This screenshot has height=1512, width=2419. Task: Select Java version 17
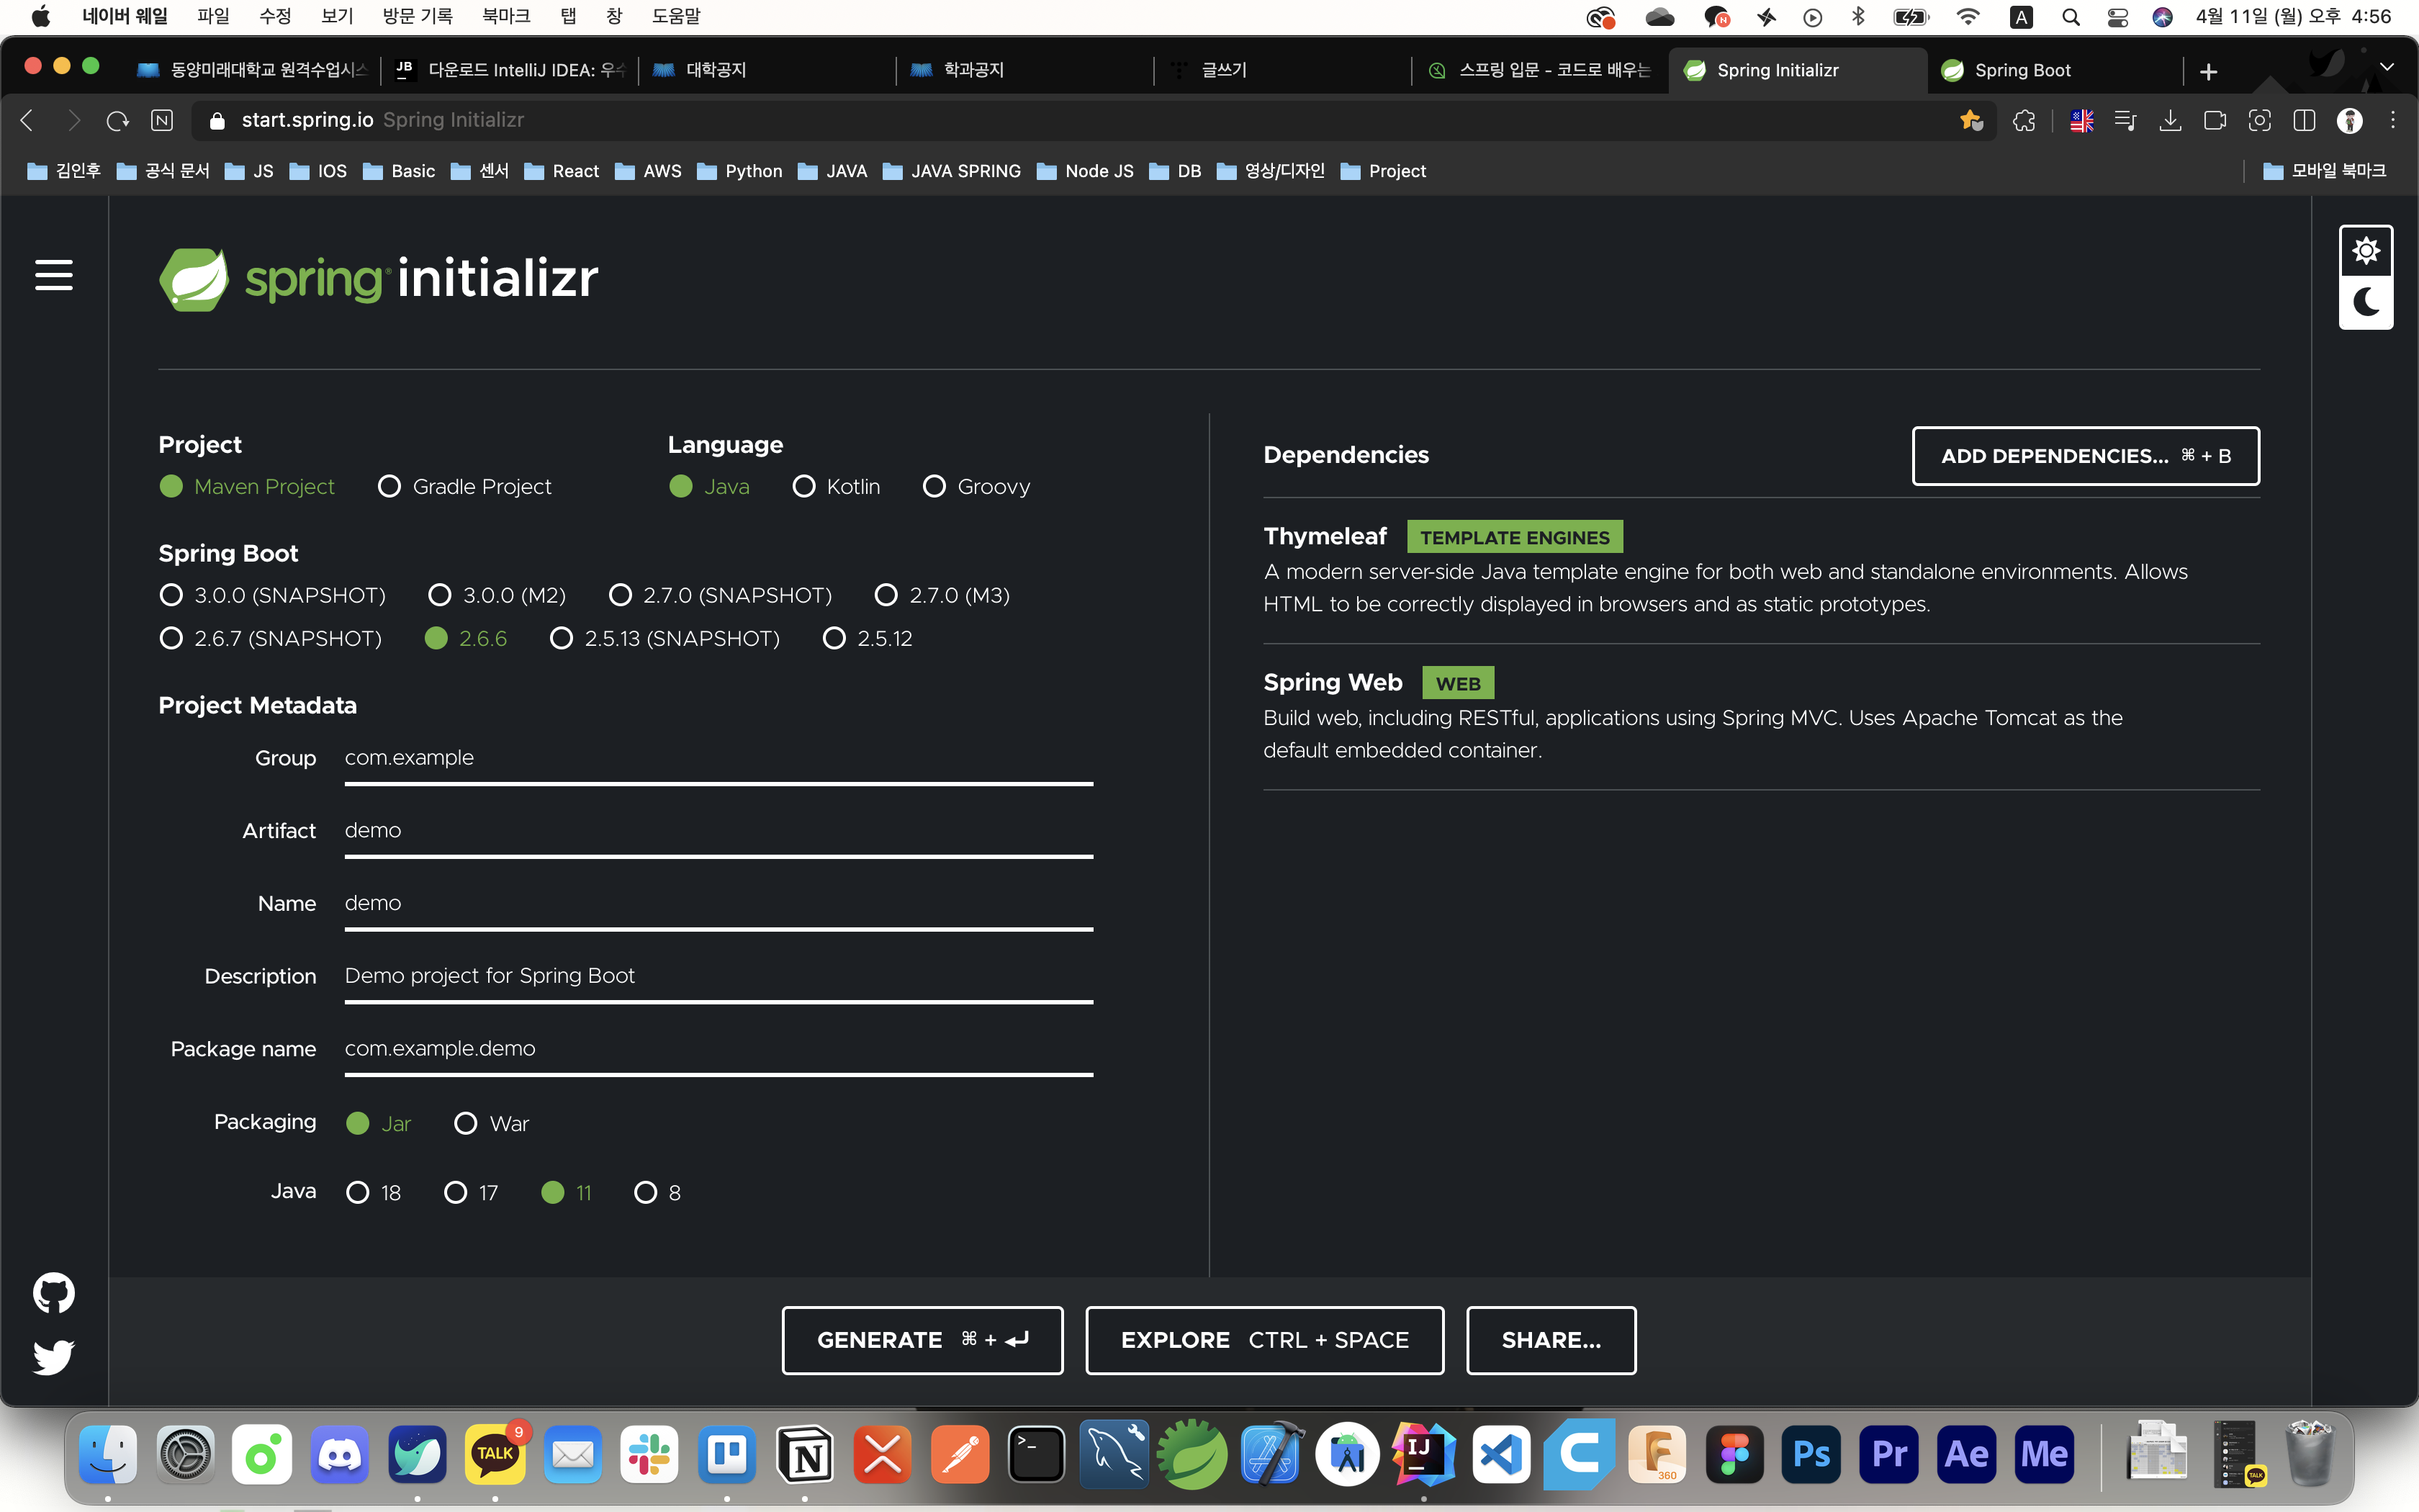coord(456,1192)
